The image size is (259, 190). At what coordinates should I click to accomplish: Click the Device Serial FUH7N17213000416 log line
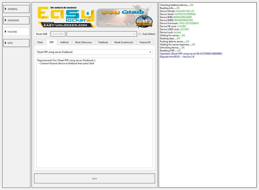pyautogui.click(x=178, y=14)
